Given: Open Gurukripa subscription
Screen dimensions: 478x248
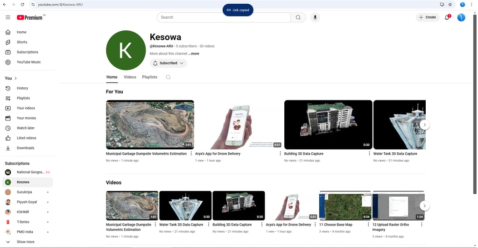Looking at the screenshot, I should tap(28, 192).
